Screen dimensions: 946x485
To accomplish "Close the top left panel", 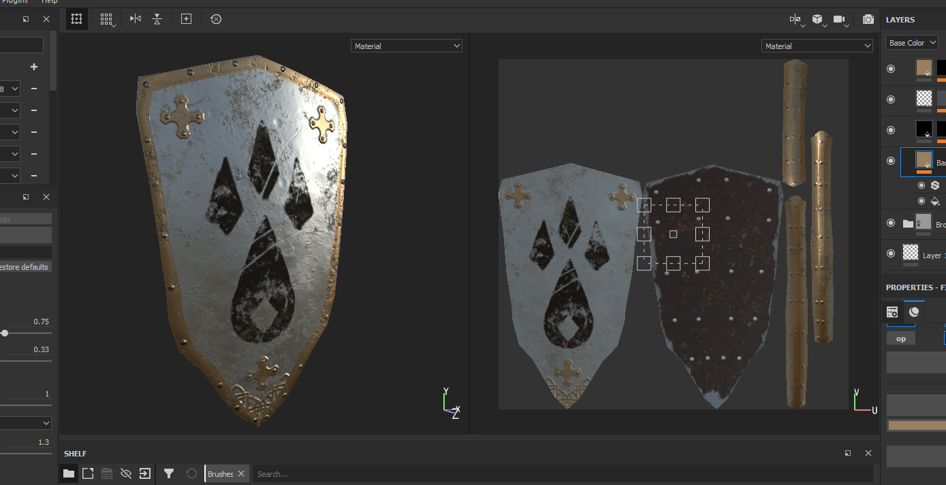I will 46,19.
